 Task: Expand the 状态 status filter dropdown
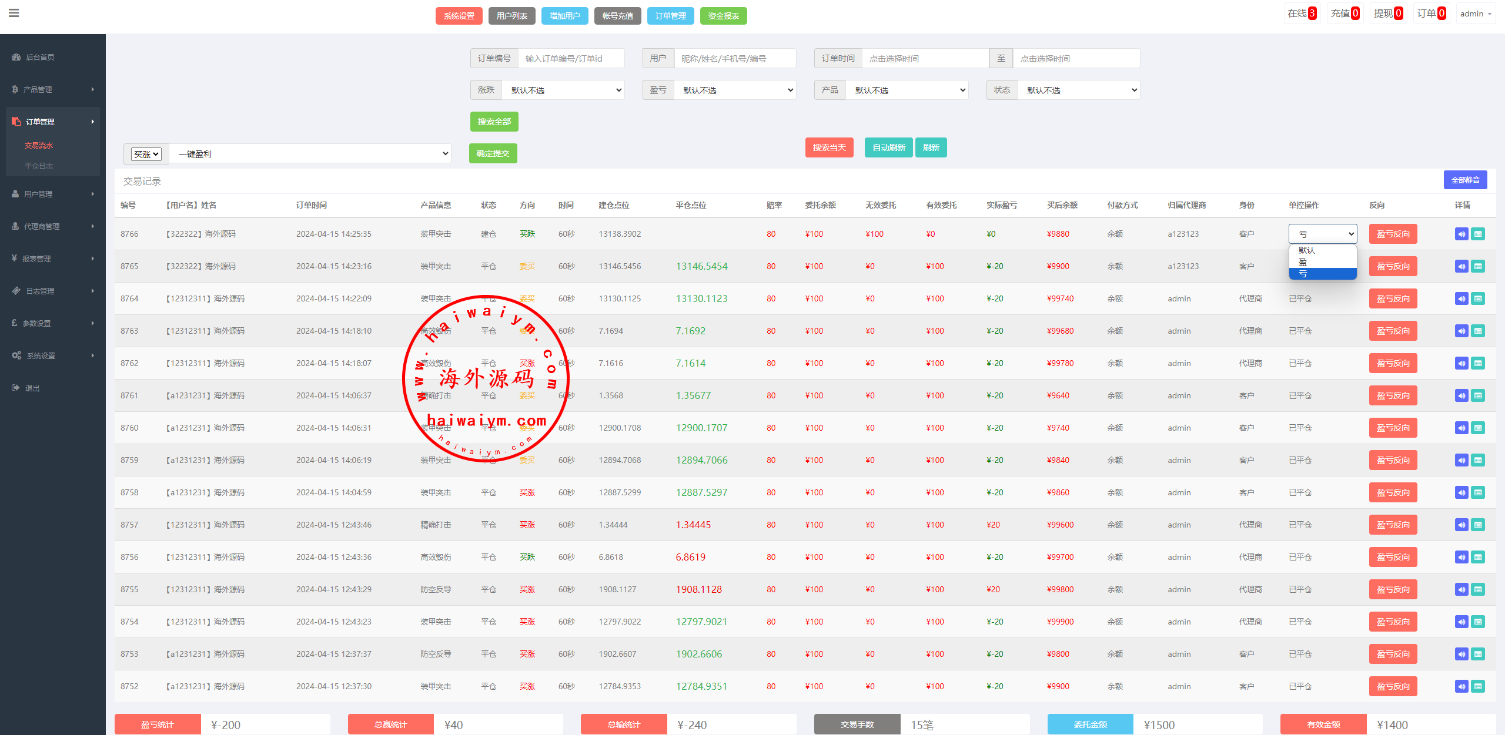pos(1079,90)
